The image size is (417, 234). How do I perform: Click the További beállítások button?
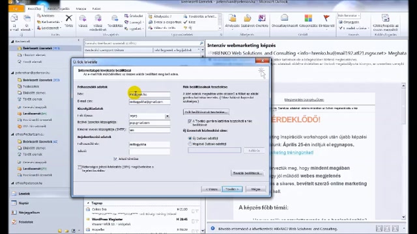pos(248,173)
